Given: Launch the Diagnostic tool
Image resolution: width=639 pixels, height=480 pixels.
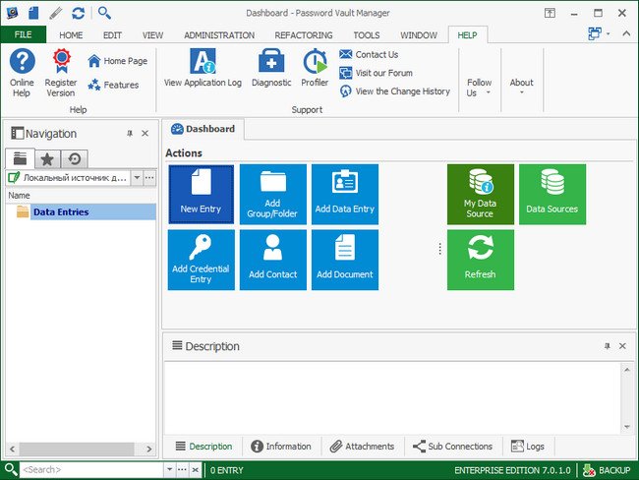Looking at the screenshot, I should click(271, 68).
